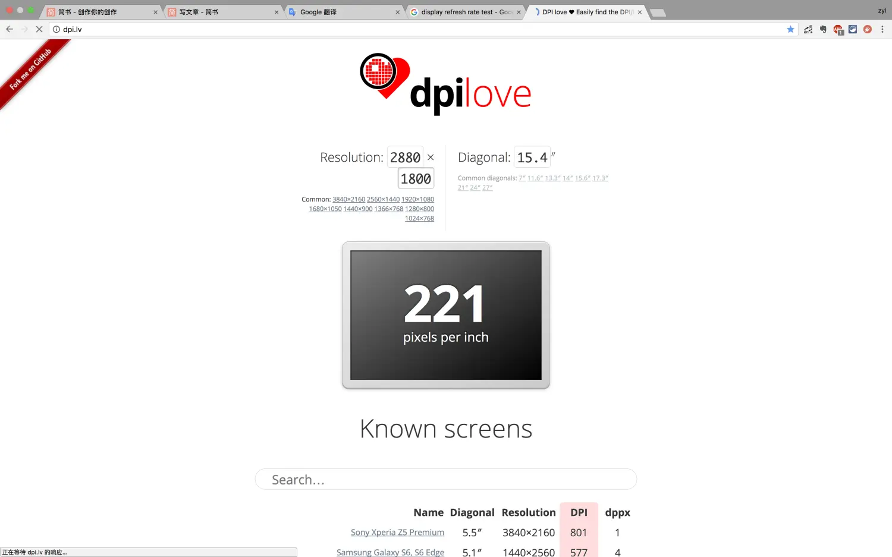
Task: Select the 24″ common diagonal link
Action: point(475,187)
